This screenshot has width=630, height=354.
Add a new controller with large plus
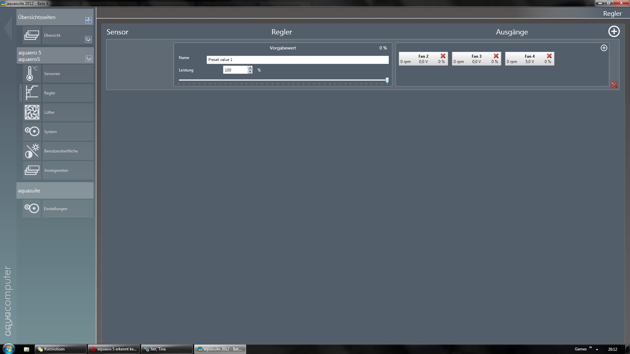(x=614, y=31)
